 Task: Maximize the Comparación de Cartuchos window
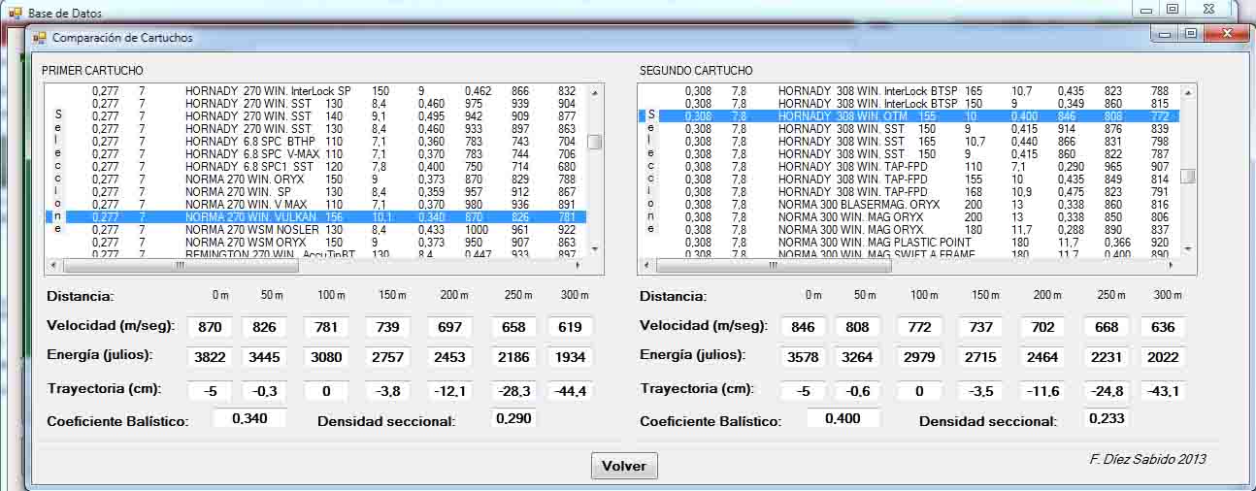click(x=1191, y=34)
